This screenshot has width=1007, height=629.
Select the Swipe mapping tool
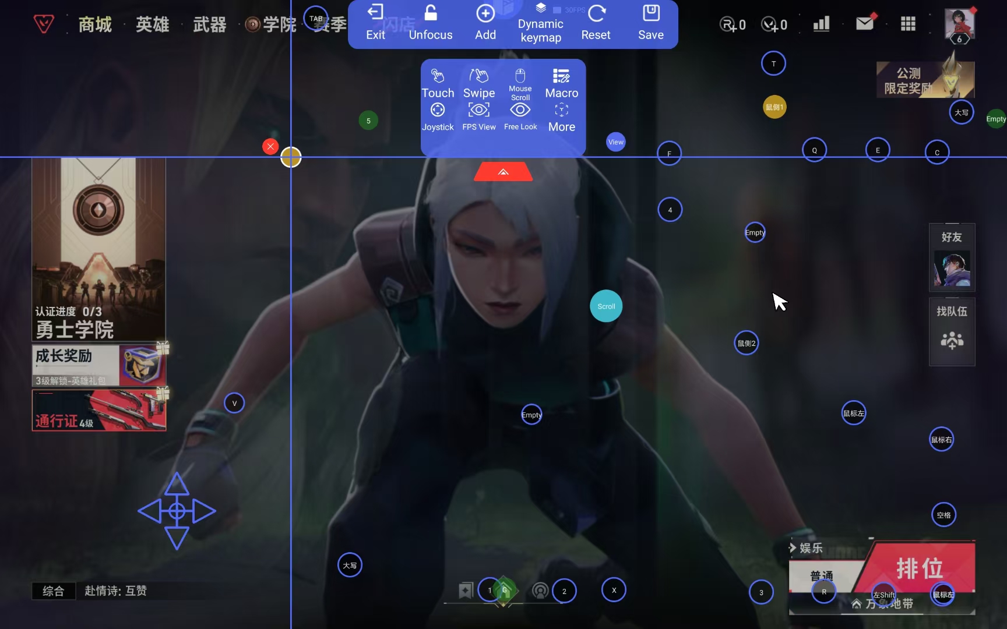coord(479,84)
